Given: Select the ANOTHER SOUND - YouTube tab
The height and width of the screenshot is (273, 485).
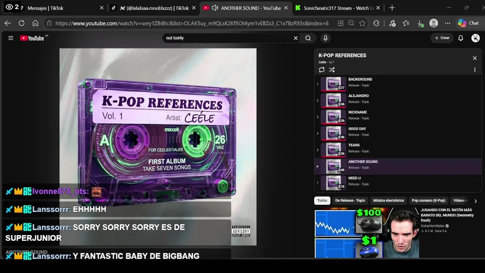Looking at the screenshot, I should pos(246,8).
